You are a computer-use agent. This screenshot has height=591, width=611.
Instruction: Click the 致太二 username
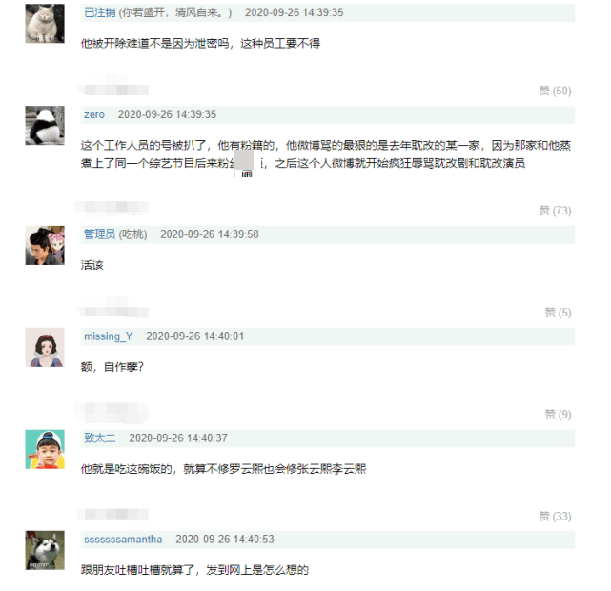(x=99, y=438)
